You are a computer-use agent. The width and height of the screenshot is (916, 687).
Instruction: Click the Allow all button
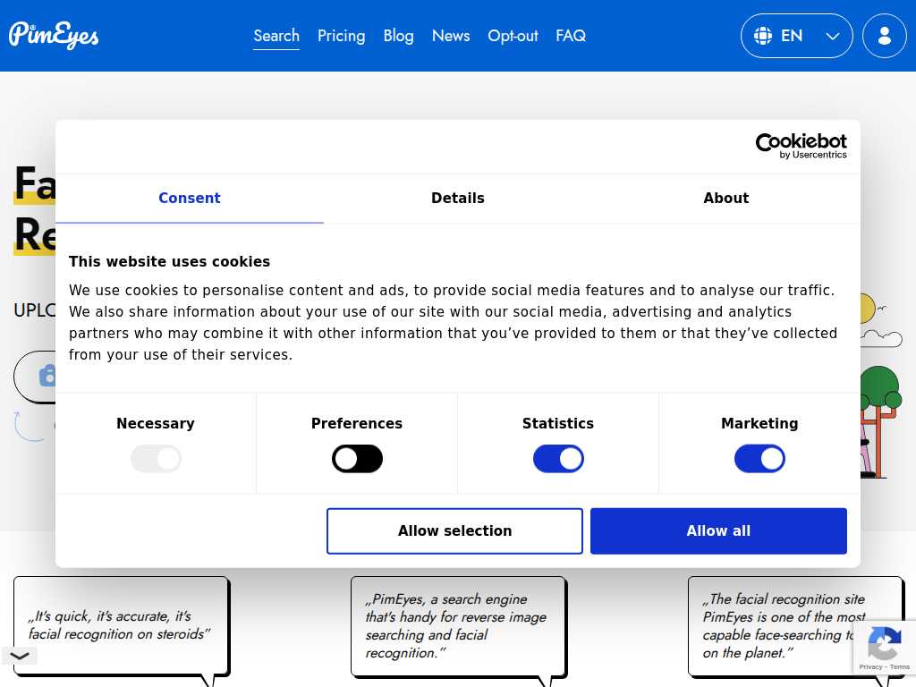pos(718,531)
